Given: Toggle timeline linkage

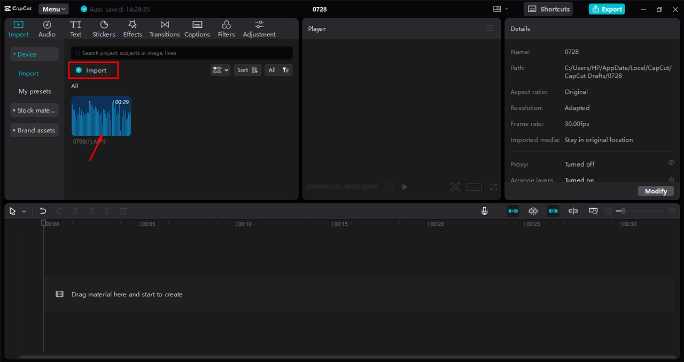Looking at the screenshot, I should [x=553, y=211].
